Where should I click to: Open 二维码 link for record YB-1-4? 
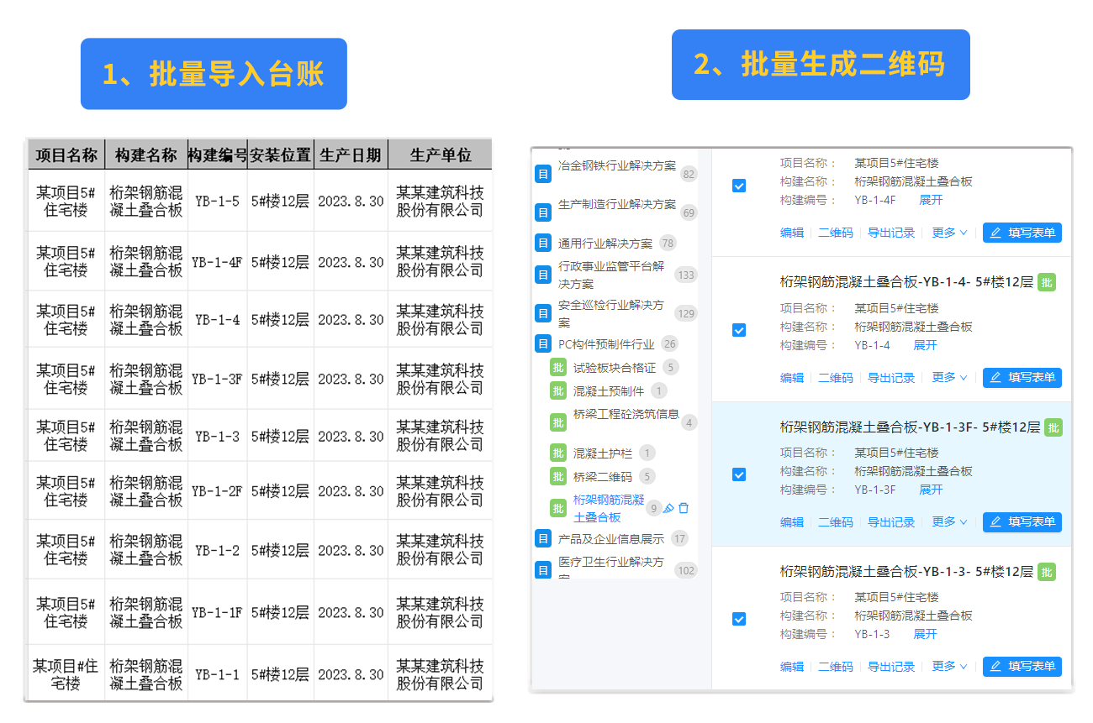tap(835, 377)
